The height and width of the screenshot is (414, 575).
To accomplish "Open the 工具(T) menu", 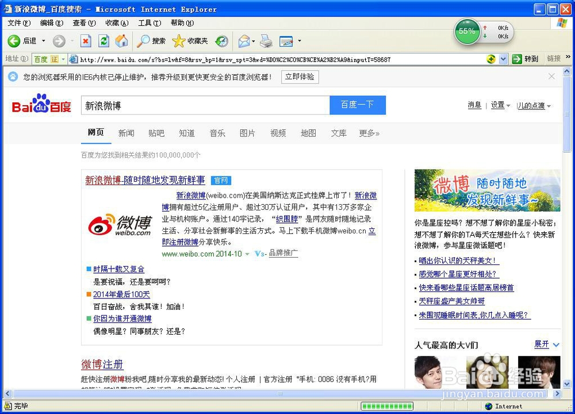I will click(x=149, y=23).
